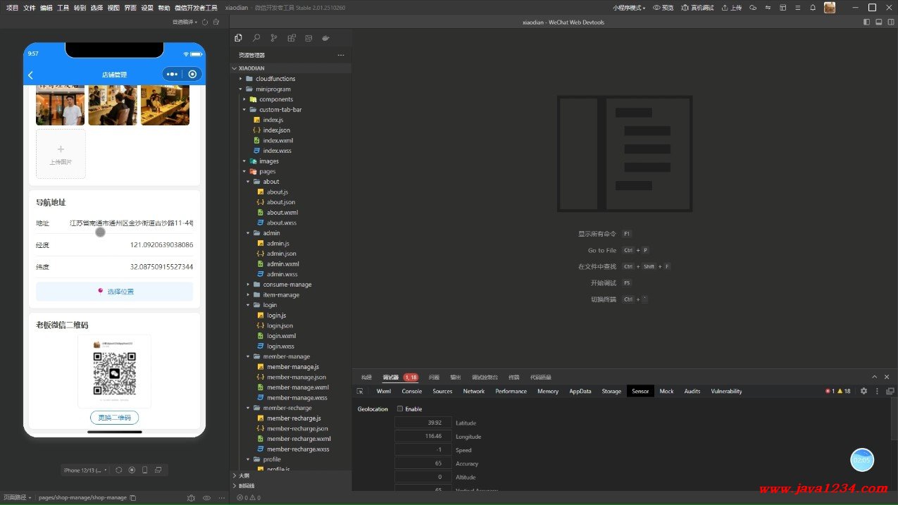
Task: Click the 选择位置 button
Action: (114, 292)
